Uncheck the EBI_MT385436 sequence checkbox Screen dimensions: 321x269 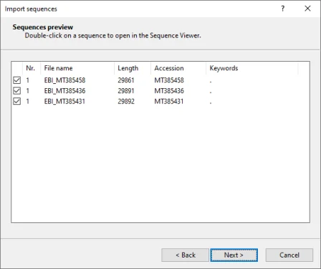[x=16, y=90]
